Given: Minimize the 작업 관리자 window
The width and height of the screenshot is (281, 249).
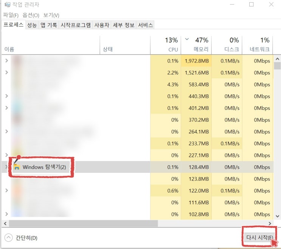Looking at the screenshot, I should 232,4.
